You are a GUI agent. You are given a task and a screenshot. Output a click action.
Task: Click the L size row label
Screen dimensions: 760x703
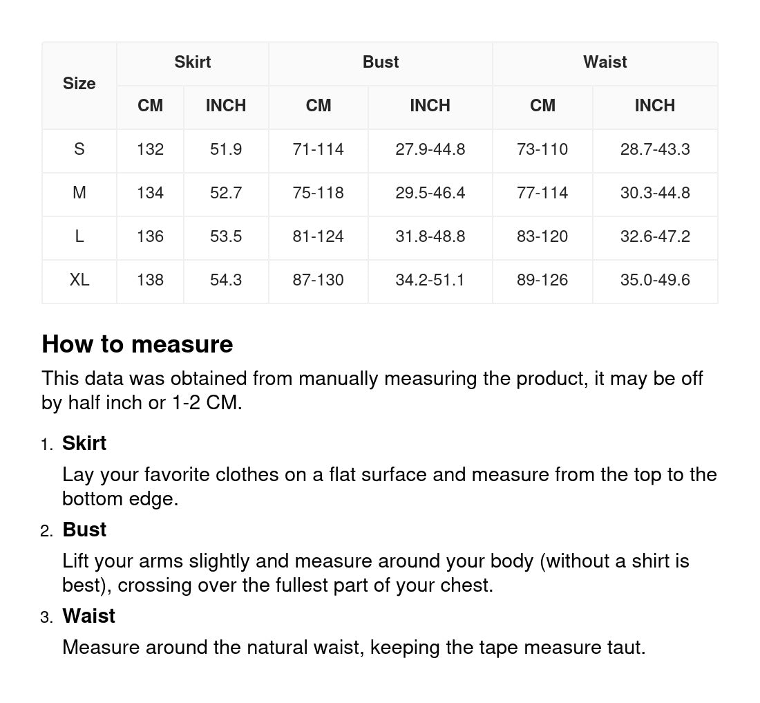pyautogui.click(x=79, y=236)
